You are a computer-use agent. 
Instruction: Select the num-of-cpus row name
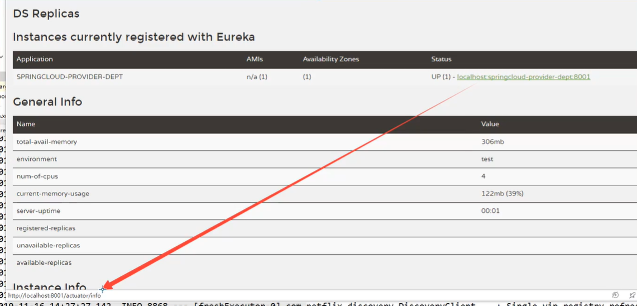pos(37,176)
